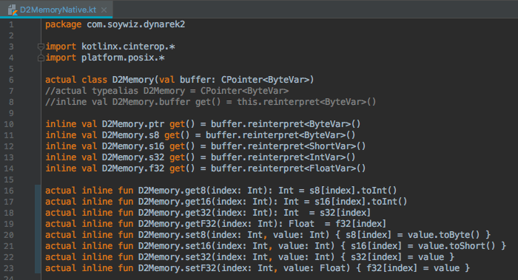Click line number 23 in the gutter
This screenshot has height=280, width=518.
[9, 268]
